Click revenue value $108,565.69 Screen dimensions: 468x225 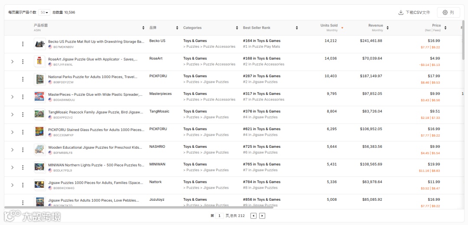click(x=371, y=164)
